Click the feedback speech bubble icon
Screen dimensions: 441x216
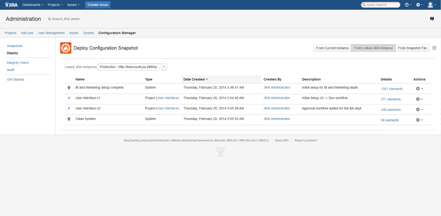432,19
